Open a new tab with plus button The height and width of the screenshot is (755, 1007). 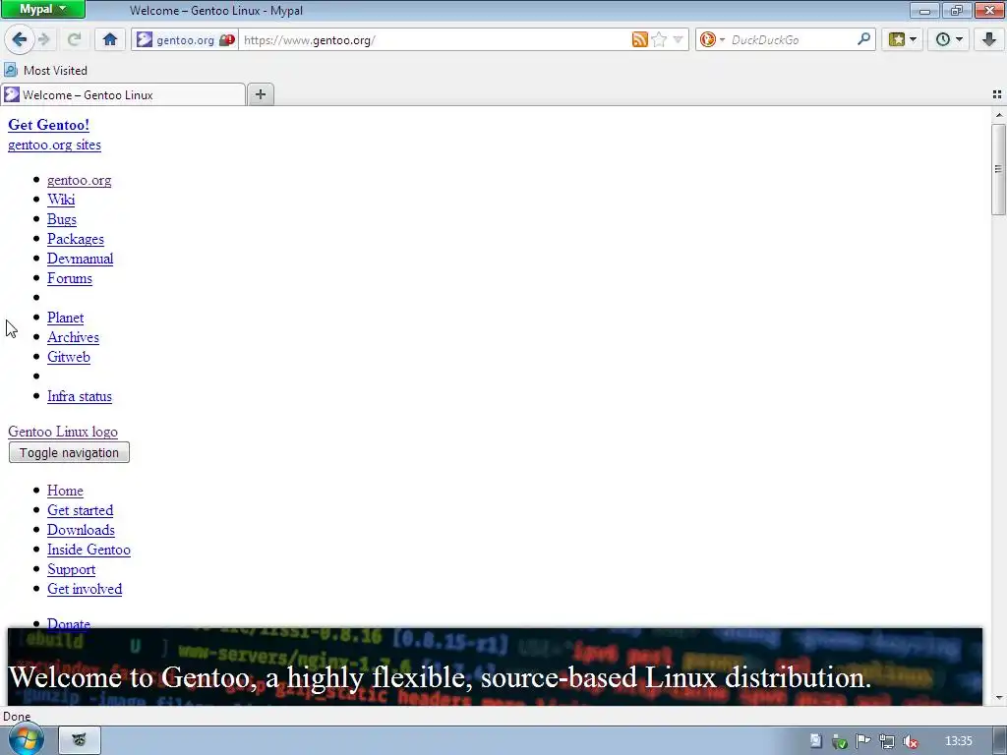coord(260,94)
